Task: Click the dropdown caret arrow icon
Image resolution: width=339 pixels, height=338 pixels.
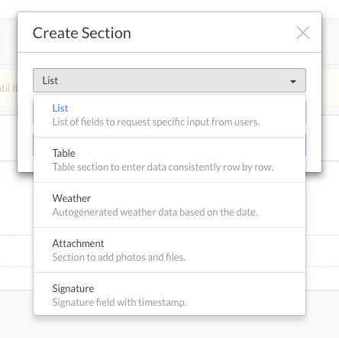Action: pyautogui.click(x=293, y=81)
